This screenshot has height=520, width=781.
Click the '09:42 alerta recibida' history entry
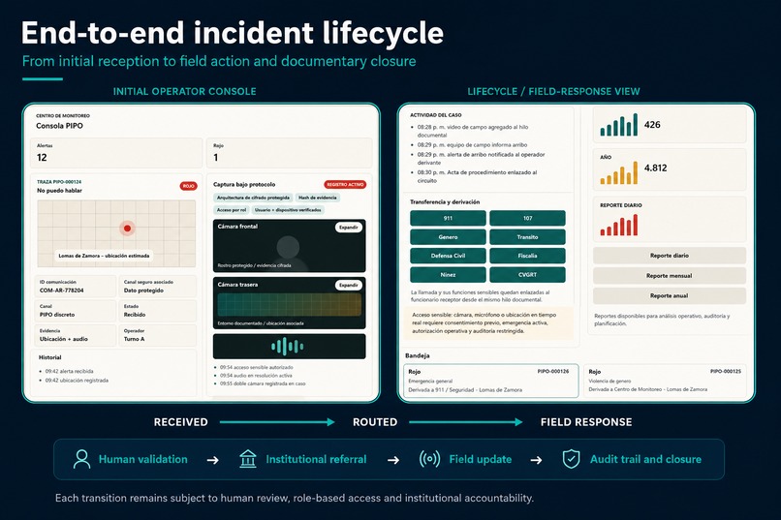69,371
